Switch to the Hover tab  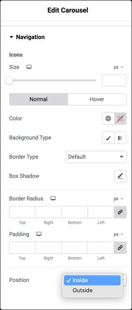point(97,99)
